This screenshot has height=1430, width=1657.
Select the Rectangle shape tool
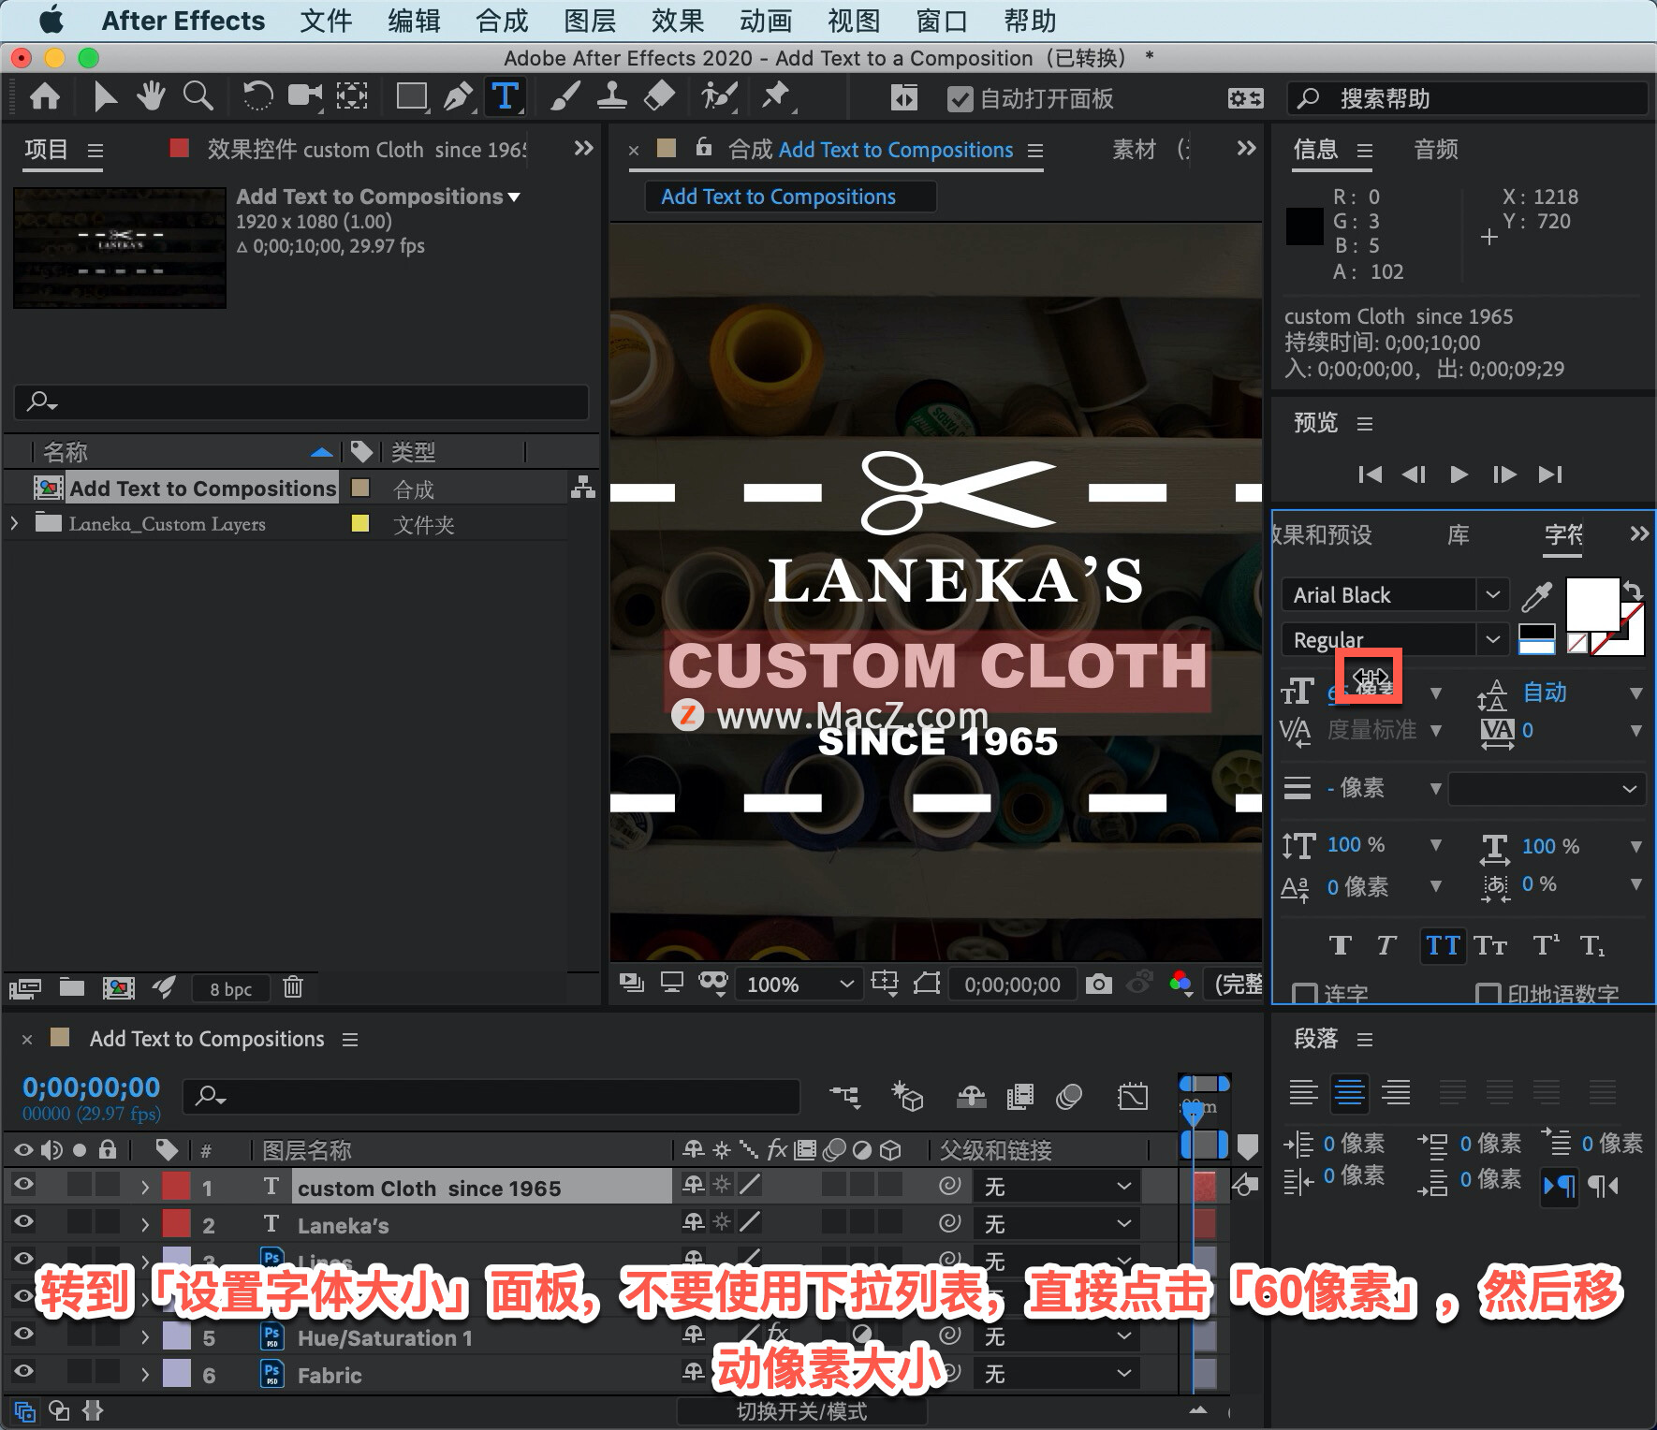411,96
